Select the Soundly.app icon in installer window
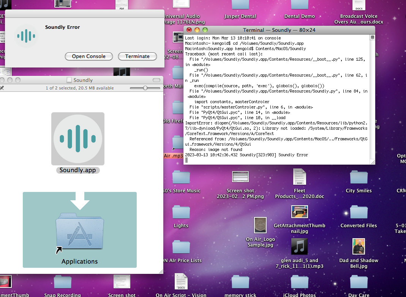 point(78,139)
